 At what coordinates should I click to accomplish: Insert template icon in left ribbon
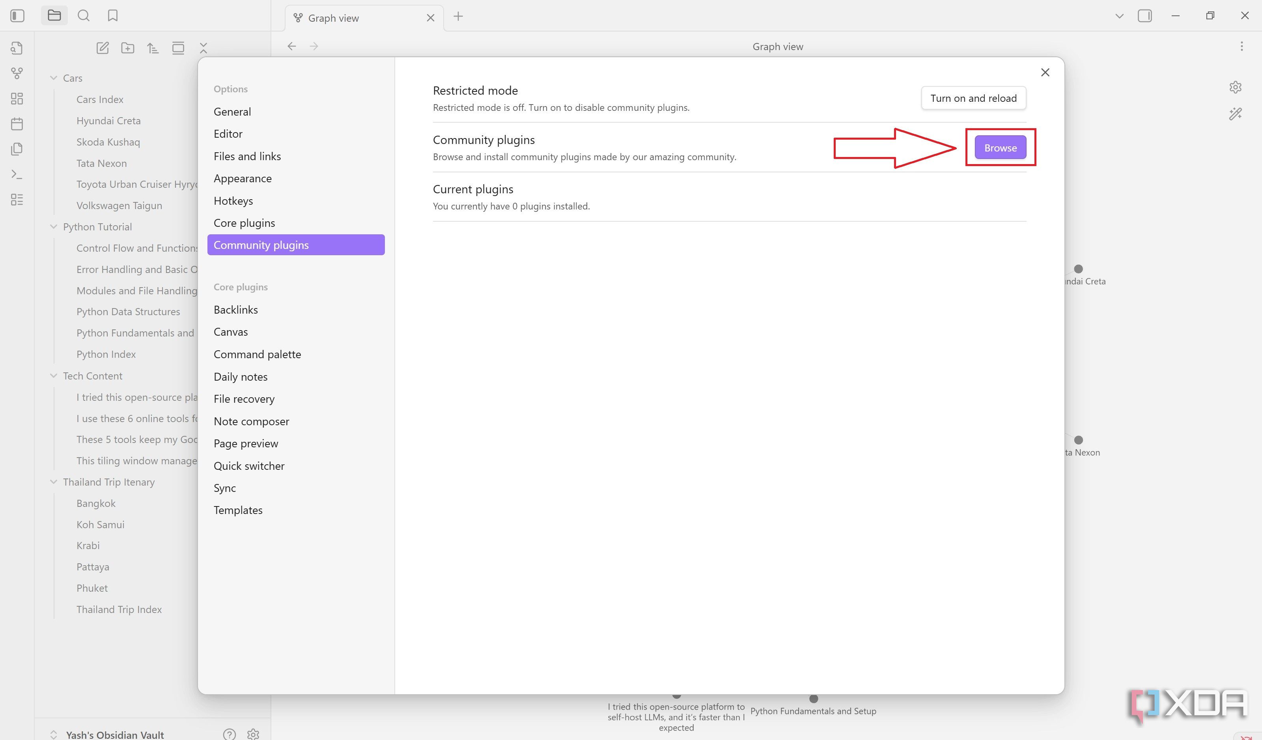pyautogui.click(x=17, y=149)
